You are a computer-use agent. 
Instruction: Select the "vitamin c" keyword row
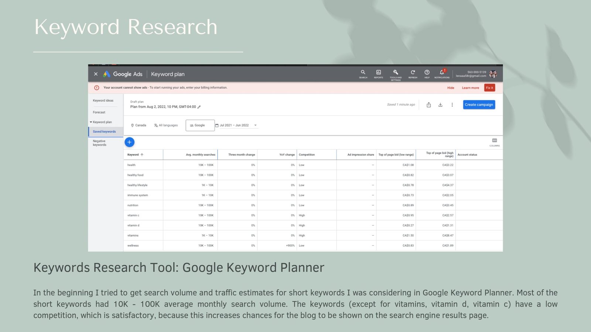click(x=313, y=215)
